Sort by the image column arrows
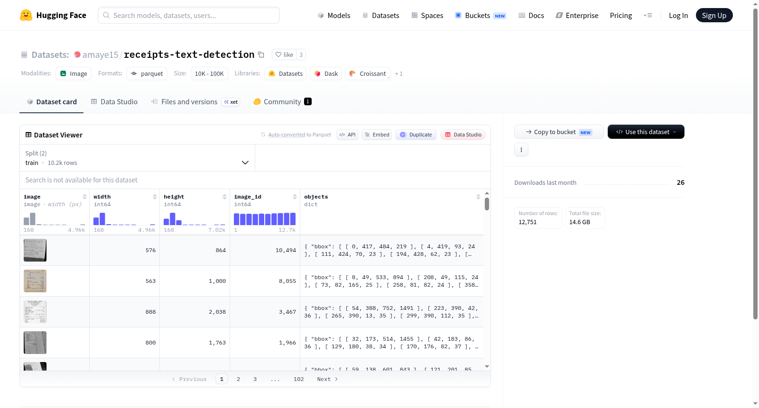The image size is (759, 408). click(84, 197)
